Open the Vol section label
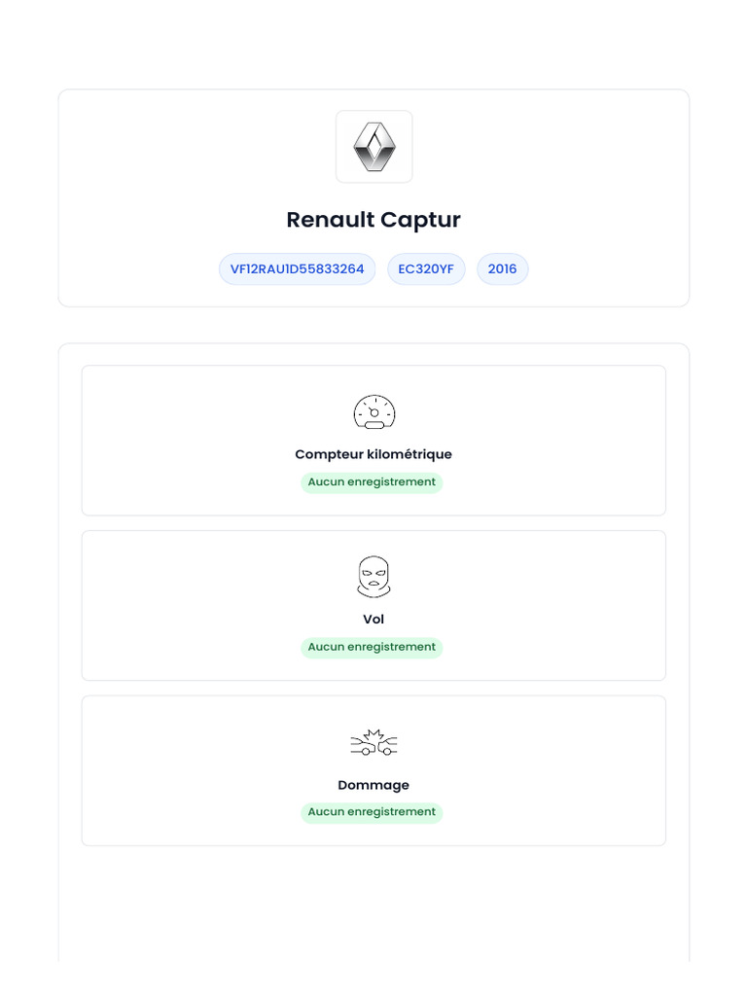 [373, 619]
